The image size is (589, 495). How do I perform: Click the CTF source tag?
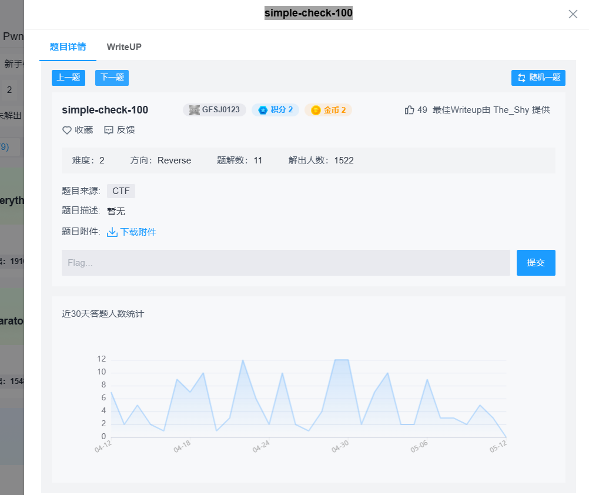tap(121, 191)
